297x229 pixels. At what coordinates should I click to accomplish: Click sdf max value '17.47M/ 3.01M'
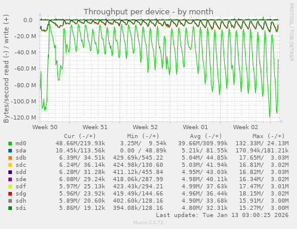point(264,187)
